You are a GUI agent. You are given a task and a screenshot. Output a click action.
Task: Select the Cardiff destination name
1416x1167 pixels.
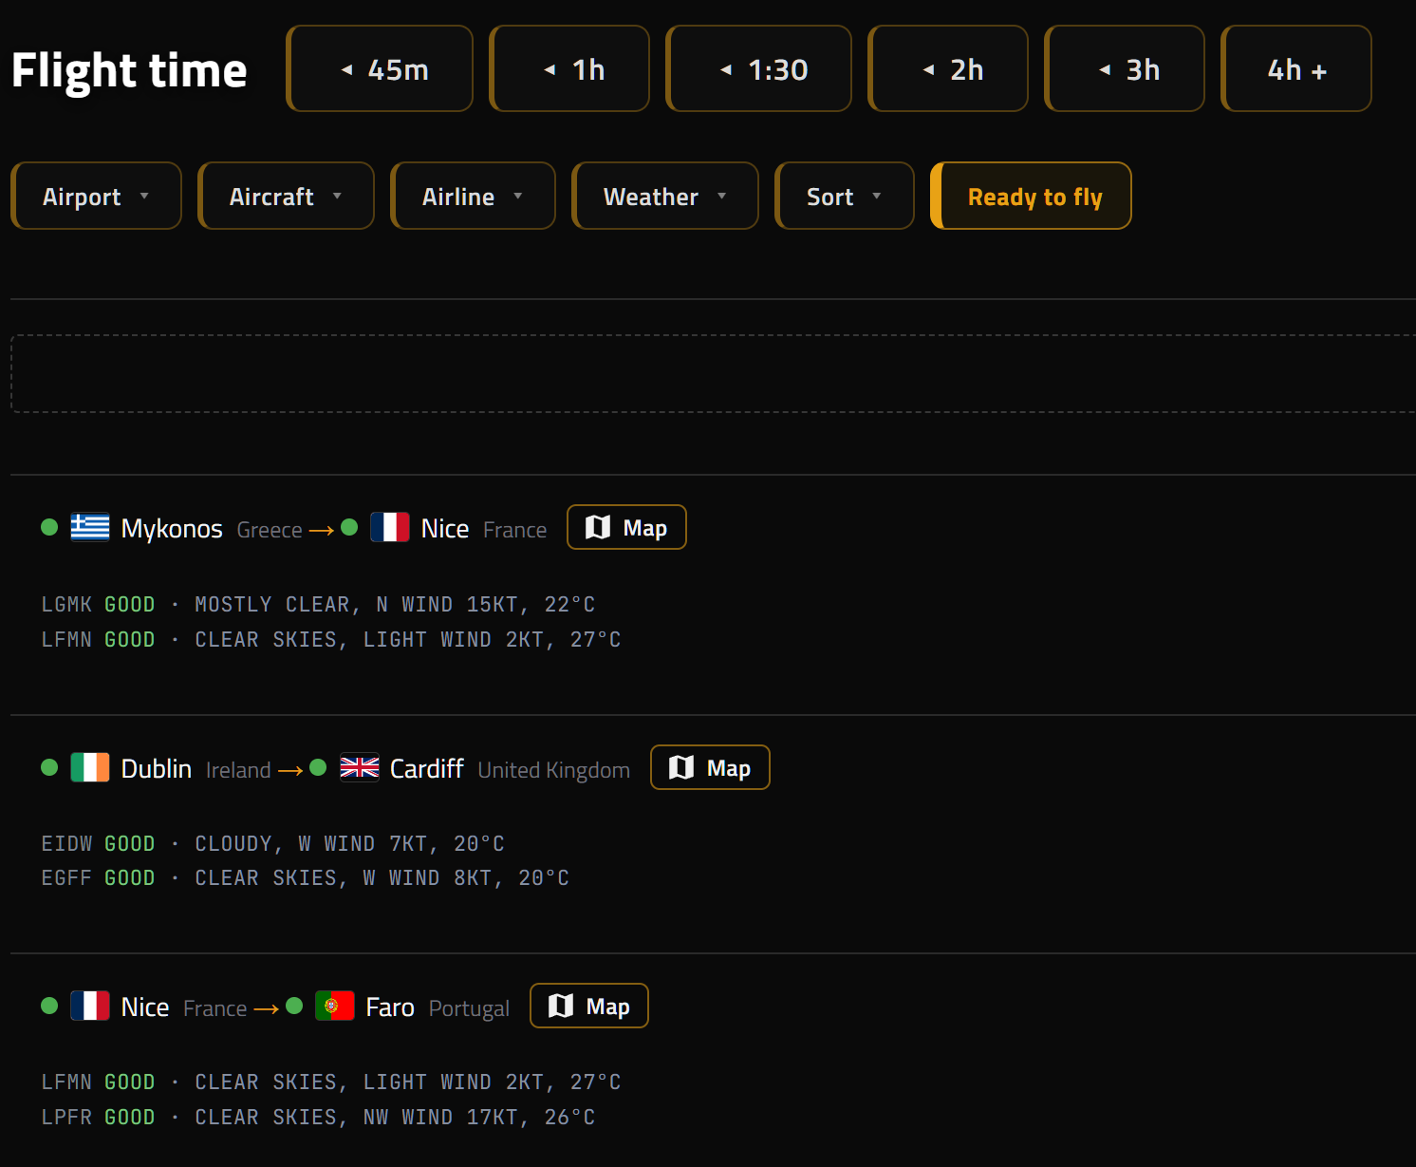click(x=427, y=768)
